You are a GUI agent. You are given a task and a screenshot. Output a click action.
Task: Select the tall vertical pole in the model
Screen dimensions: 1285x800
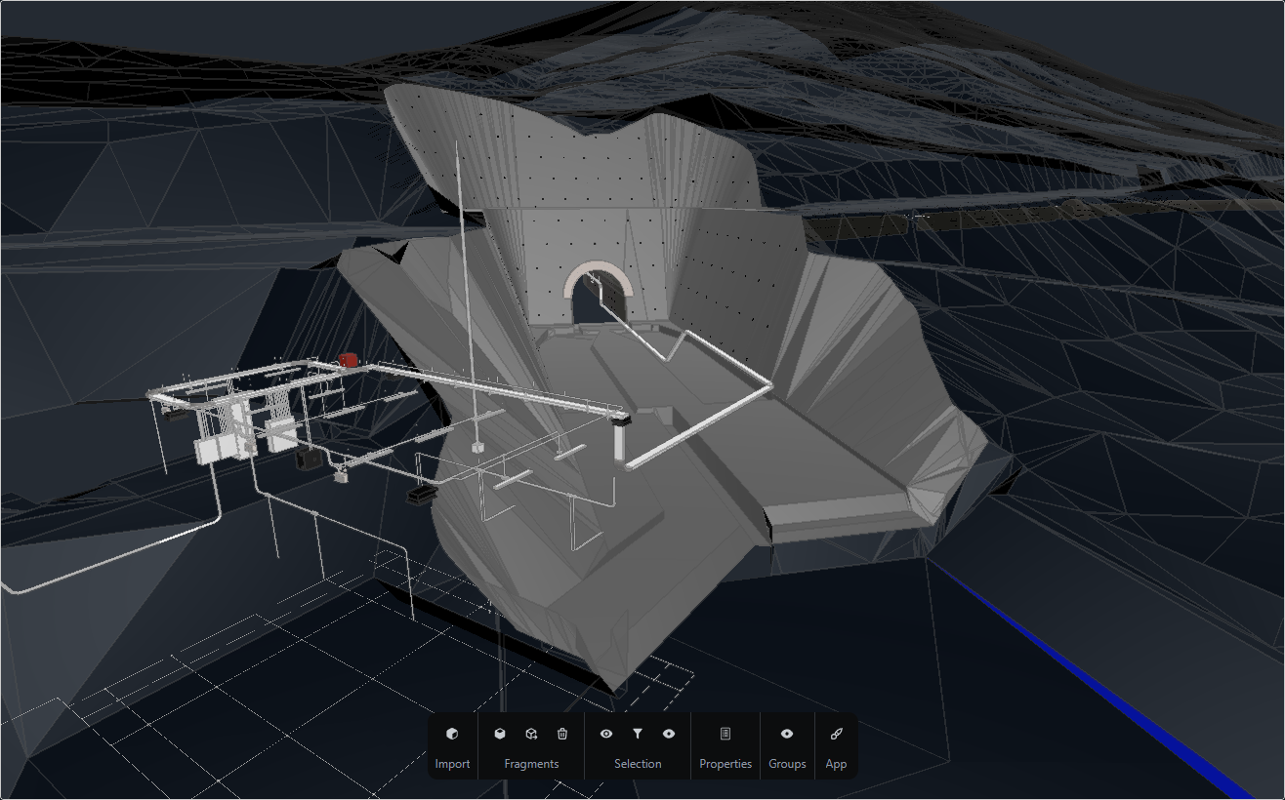(x=461, y=244)
